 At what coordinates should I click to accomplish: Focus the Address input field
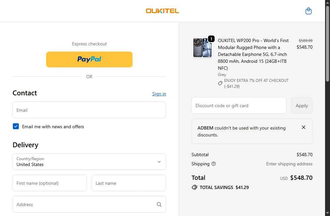(x=89, y=204)
